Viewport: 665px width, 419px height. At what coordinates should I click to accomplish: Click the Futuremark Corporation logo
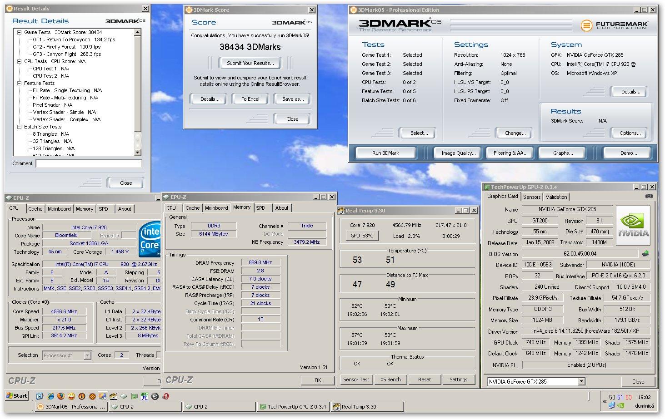(615, 25)
